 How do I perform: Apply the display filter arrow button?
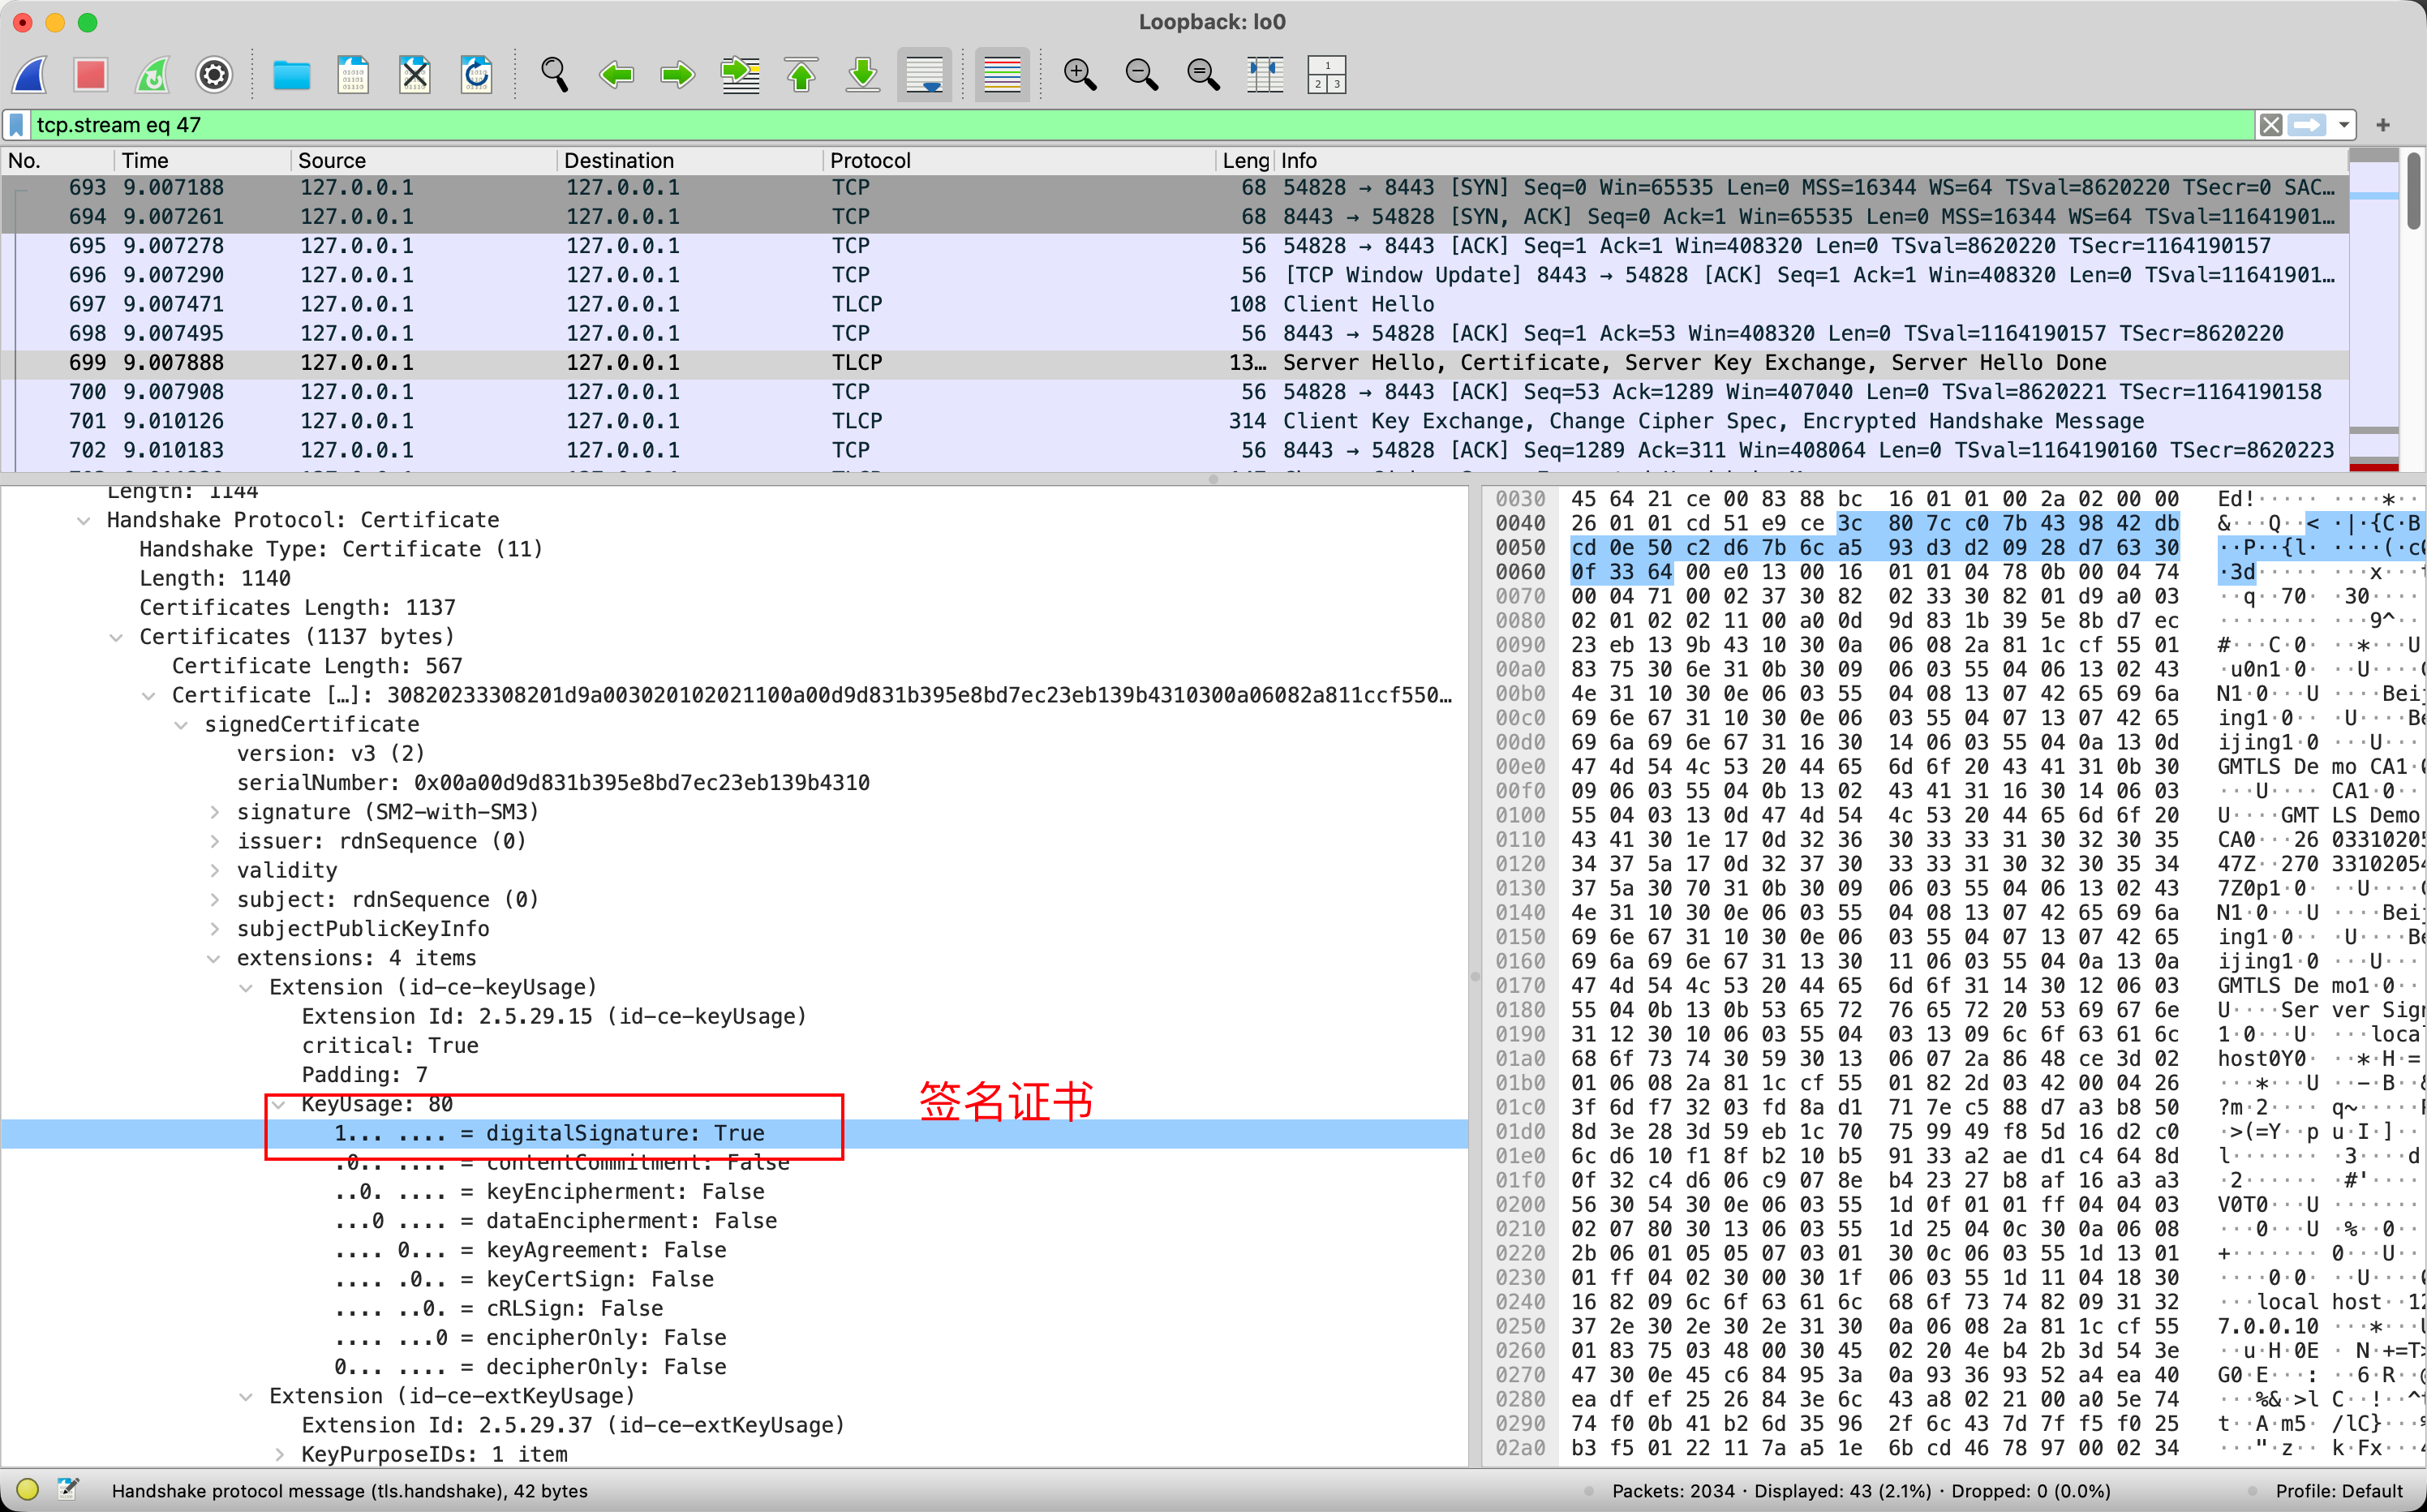pyautogui.click(x=2307, y=125)
